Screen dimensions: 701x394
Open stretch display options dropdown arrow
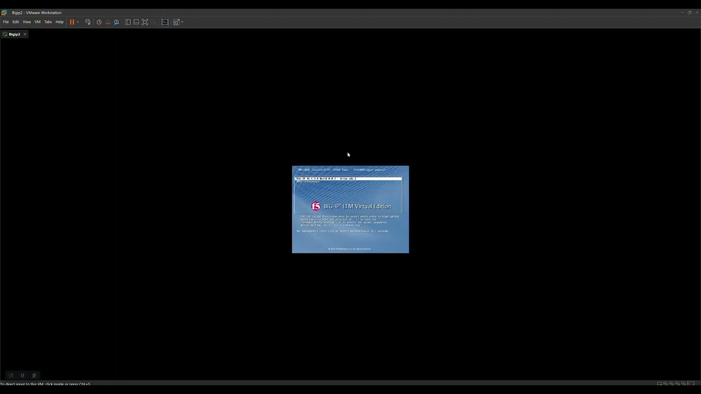182,22
